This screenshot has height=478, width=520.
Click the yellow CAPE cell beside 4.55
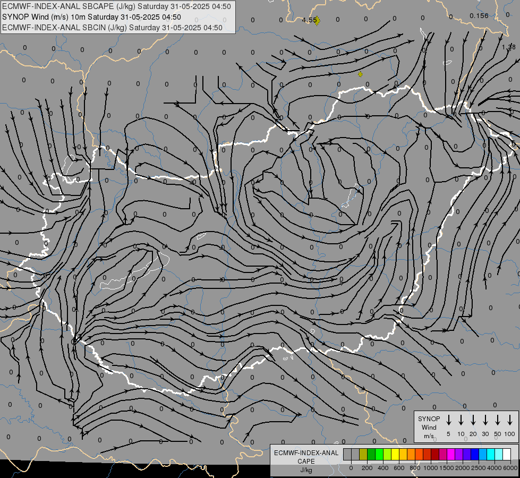pyautogui.click(x=317, y=21)
